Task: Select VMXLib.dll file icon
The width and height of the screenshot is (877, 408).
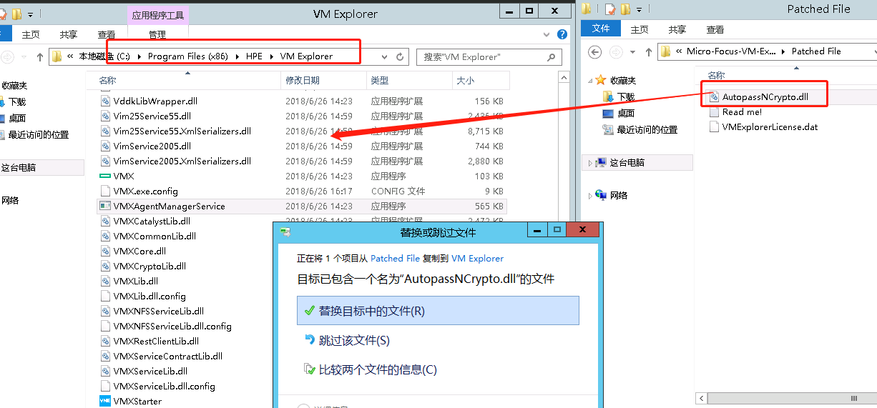Action: pyautogui.click(x=105, y=282)
